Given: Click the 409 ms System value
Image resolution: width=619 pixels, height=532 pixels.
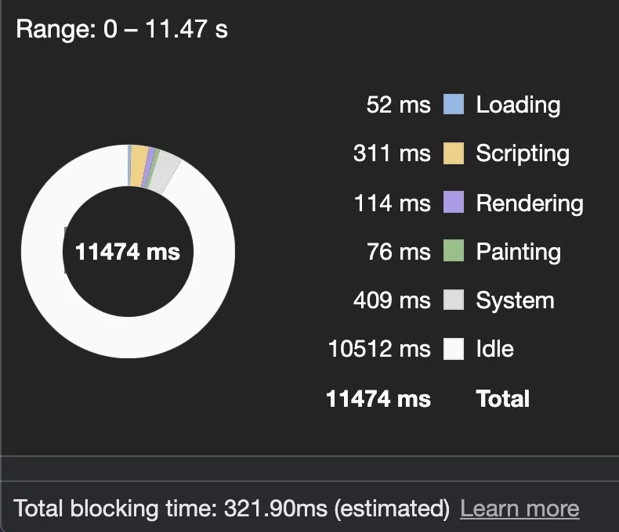Looking at the screenshot, I should tap(392, 300).
